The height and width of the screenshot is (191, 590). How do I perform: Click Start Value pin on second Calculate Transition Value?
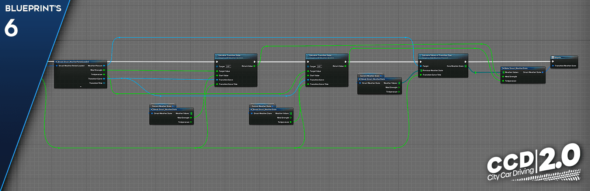308,76
